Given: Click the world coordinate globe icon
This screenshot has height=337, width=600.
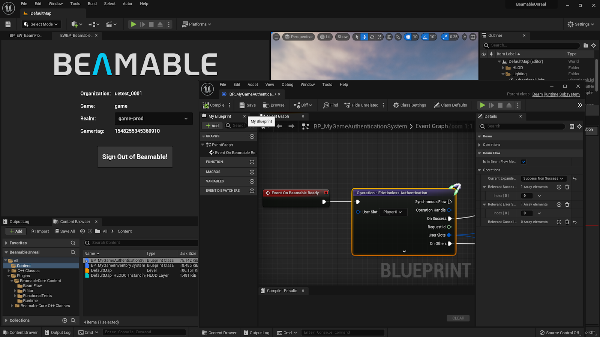Looking at the screenshot, I should click(389, 37).
